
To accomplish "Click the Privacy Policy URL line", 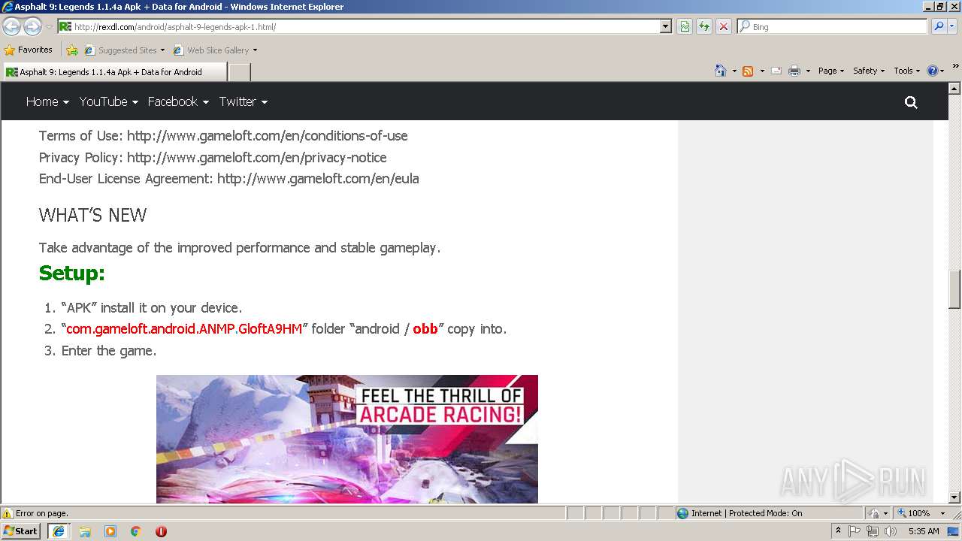I will (x=213, y=157).
